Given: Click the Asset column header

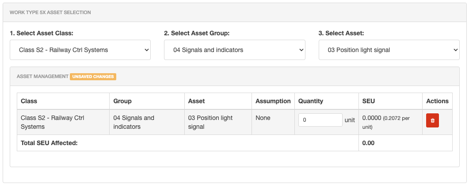Looking at the screenshot, I should click(x=218, y=101).
